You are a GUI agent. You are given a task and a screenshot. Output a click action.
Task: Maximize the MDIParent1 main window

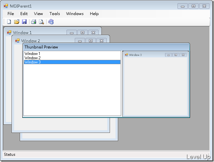[x=193, y=6]
